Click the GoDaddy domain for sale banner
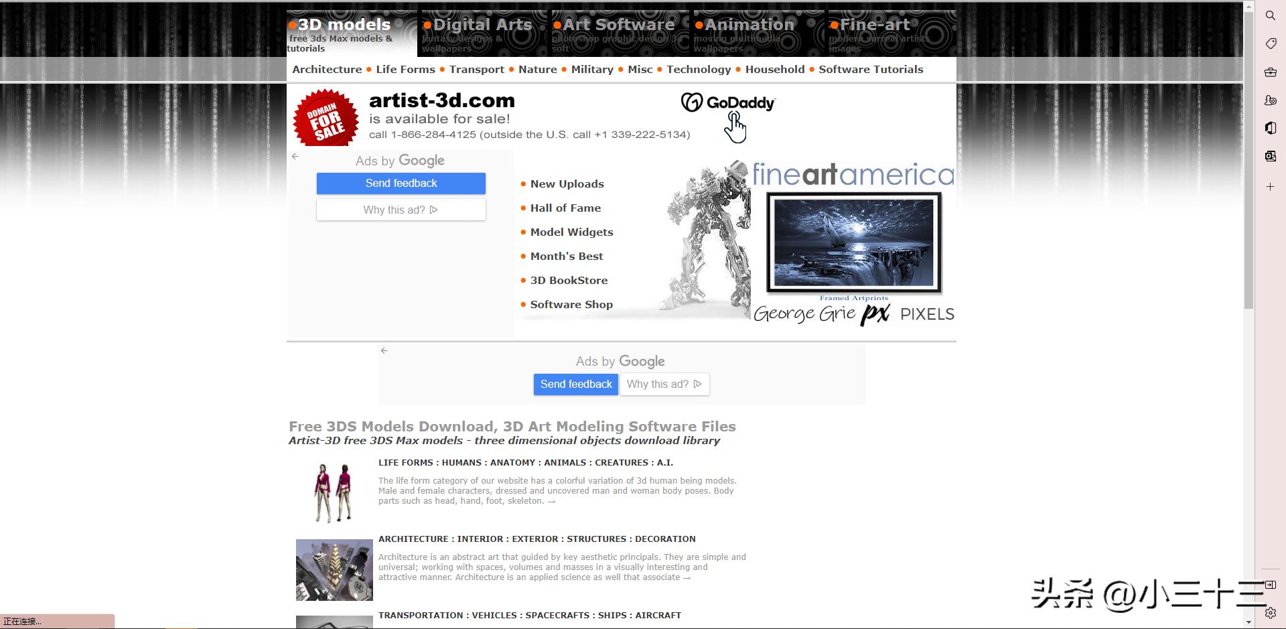1286x629 pixels. [536, 117]
